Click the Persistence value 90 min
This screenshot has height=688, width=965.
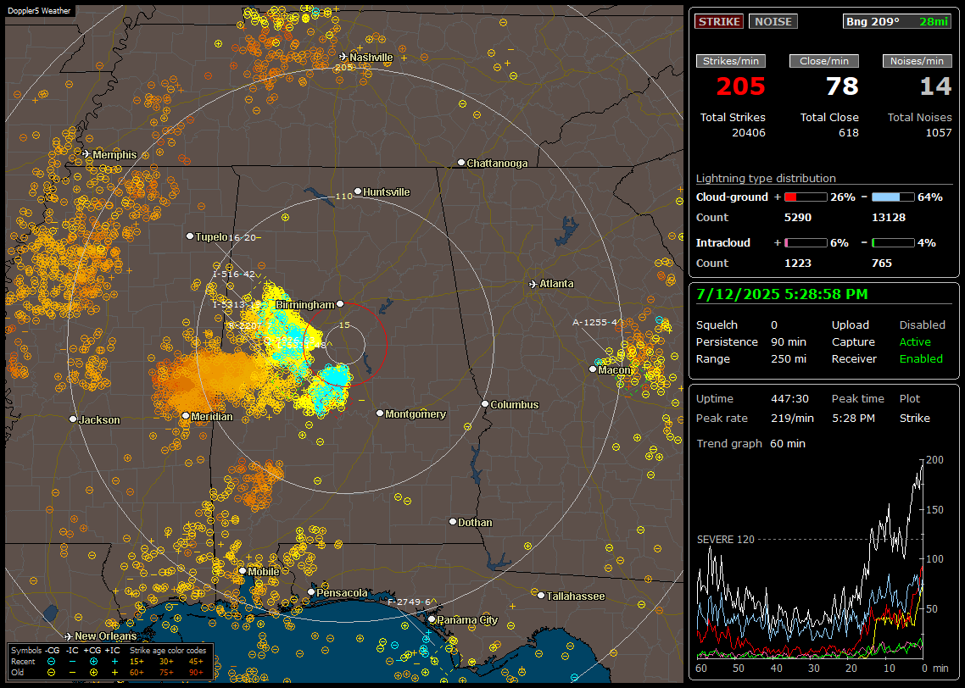(789, 341)
